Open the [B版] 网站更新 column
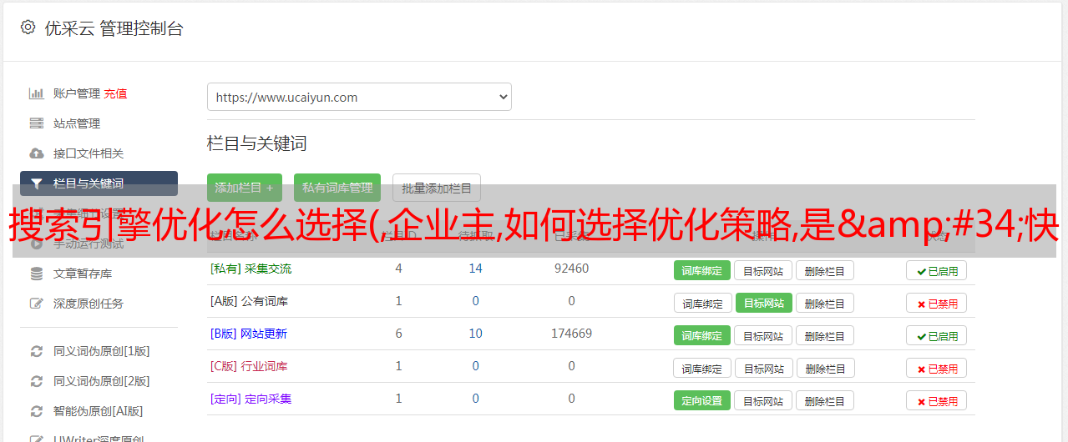The height and width of the screenshot is (442, 1068). point(249,334)
